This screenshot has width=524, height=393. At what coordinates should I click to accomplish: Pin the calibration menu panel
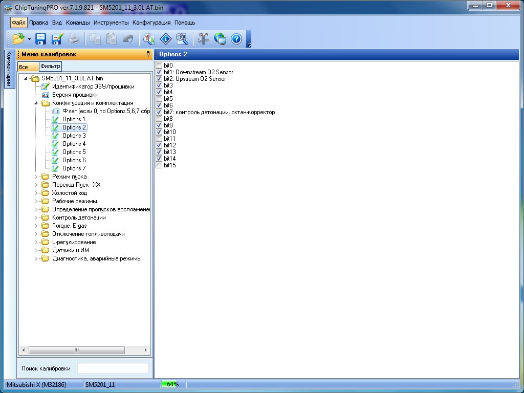pyautogui.click(x=148, y=54)
